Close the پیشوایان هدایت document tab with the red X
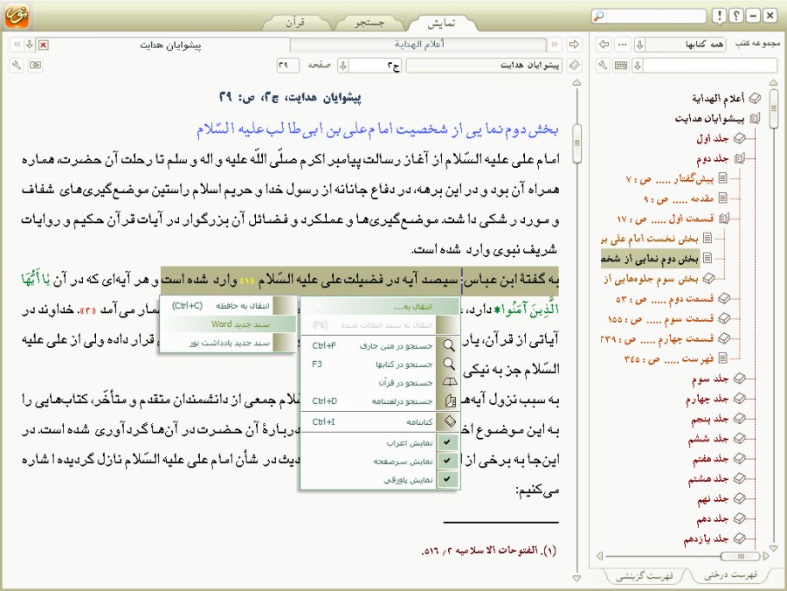Screen dimensions: 787x591 tap(43, 45)
